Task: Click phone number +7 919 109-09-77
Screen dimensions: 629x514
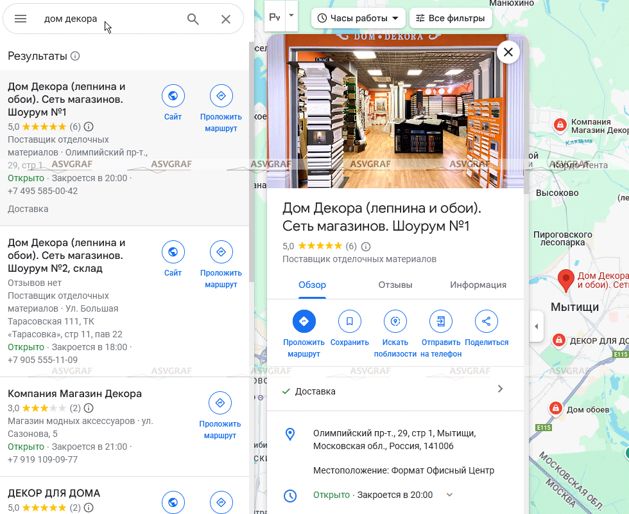Action: click(42, 460)
